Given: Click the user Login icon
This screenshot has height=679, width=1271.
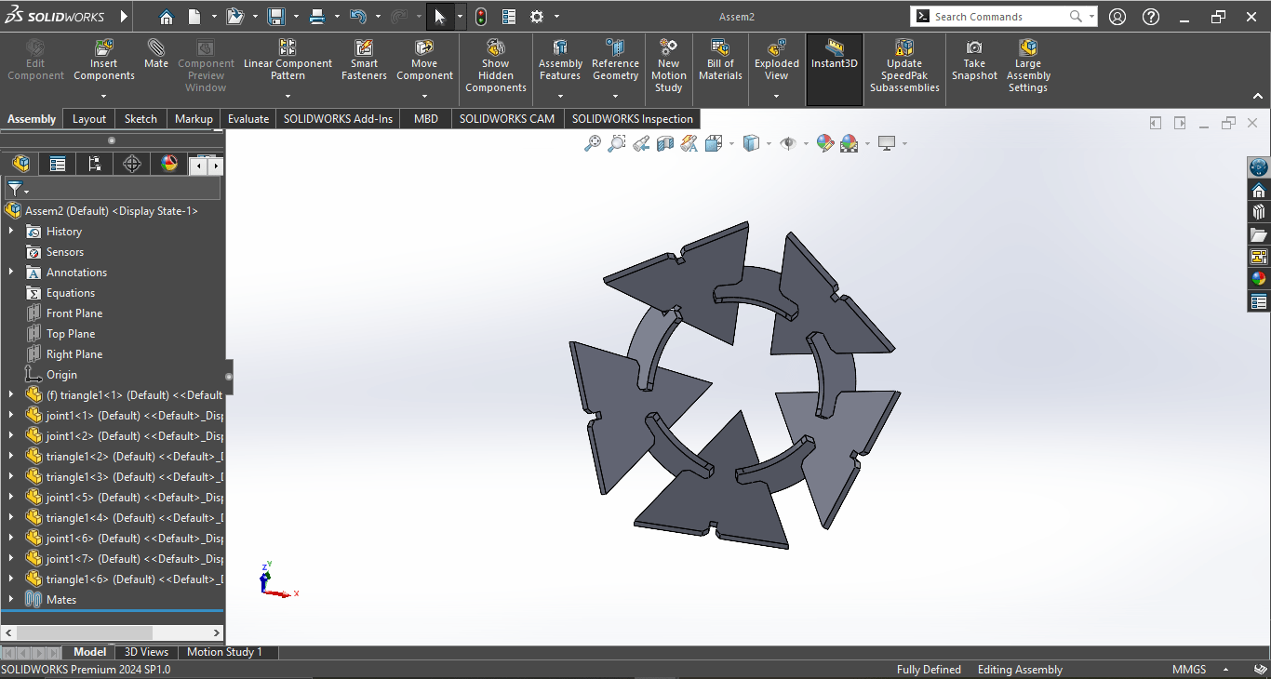Looking at the screenshot, I should click(x=1117, y=17).
